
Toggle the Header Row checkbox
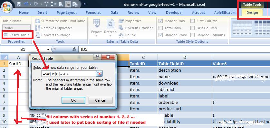pos(160,21)
